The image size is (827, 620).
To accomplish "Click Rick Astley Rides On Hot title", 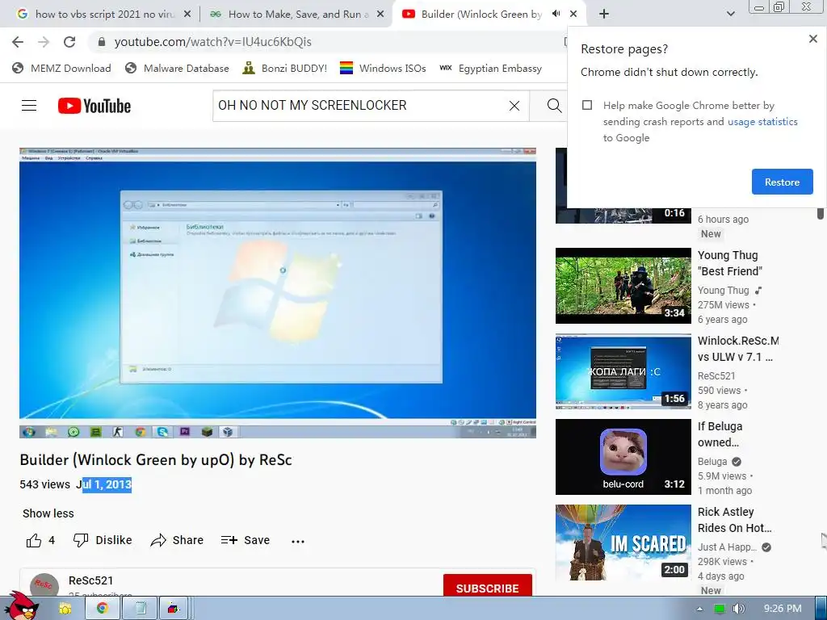I will [735, 520].
